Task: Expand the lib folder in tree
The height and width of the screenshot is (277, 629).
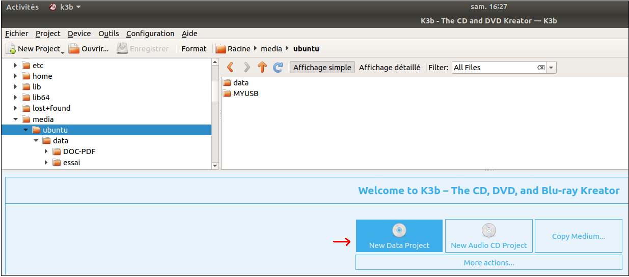Action: point(16,86)
